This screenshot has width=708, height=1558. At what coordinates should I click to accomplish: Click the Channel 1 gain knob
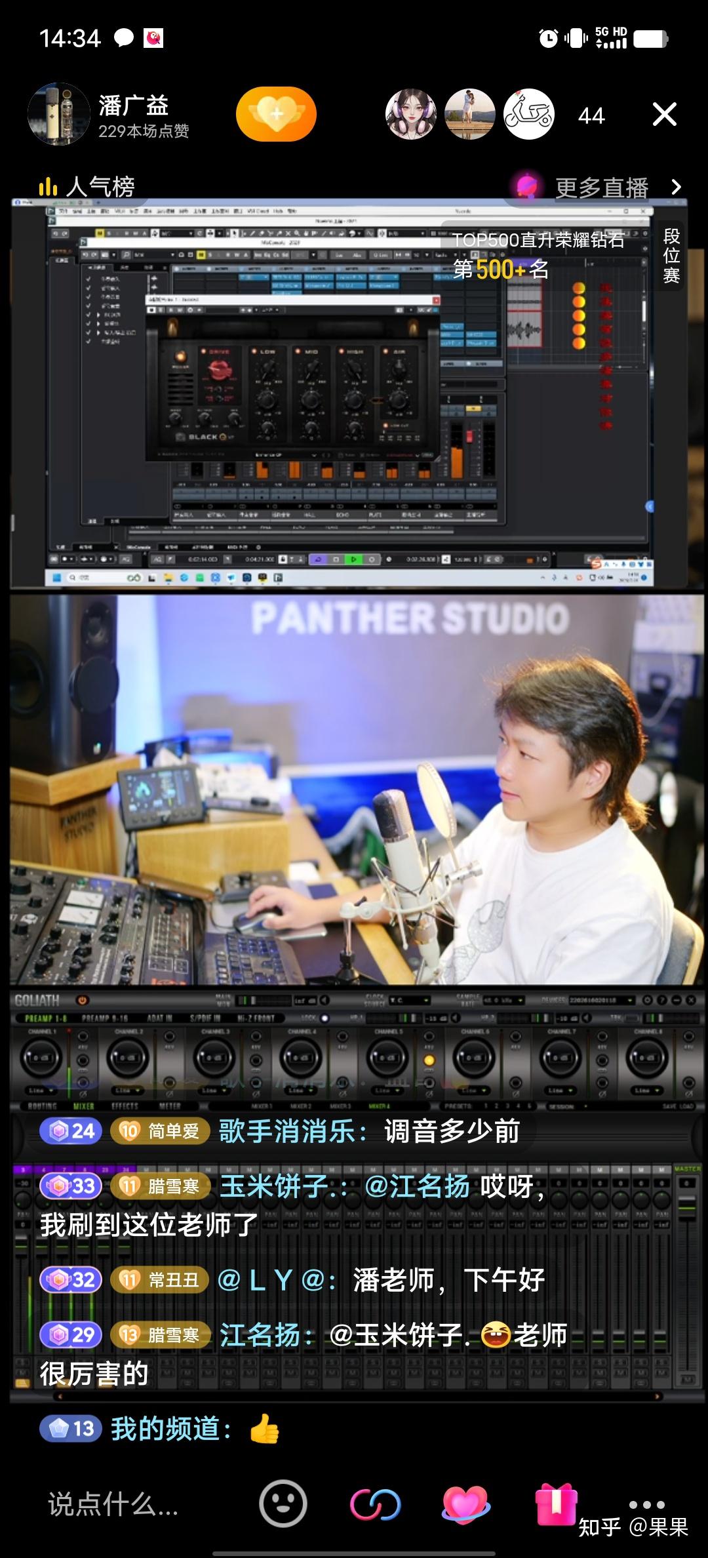pos(42,1058)
